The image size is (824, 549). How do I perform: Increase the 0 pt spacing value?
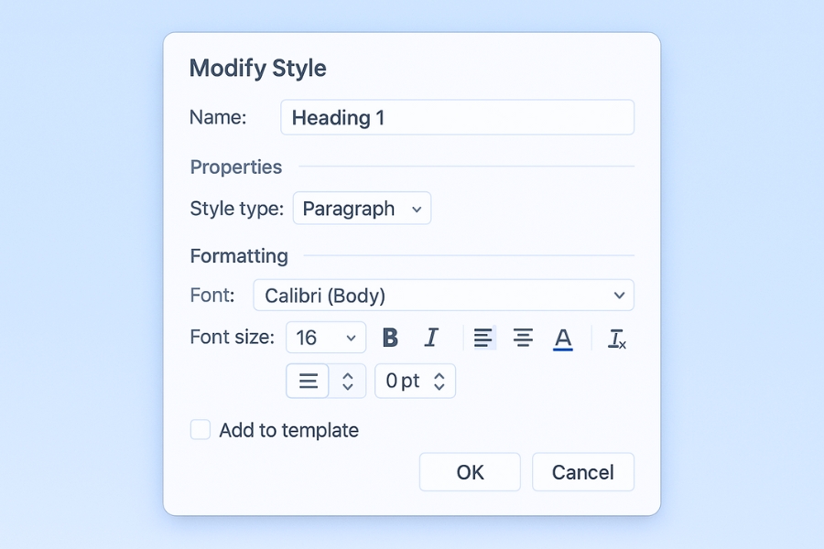pos(439,375)
